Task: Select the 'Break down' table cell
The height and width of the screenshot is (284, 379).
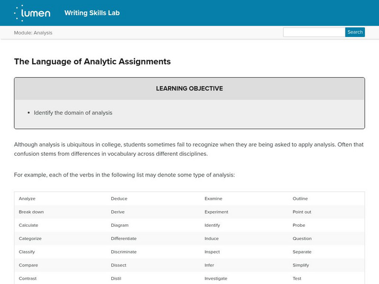Action: point(31,212)
